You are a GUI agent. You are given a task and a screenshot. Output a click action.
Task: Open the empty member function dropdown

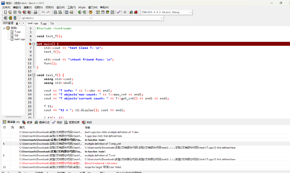[x=161, y=18]
